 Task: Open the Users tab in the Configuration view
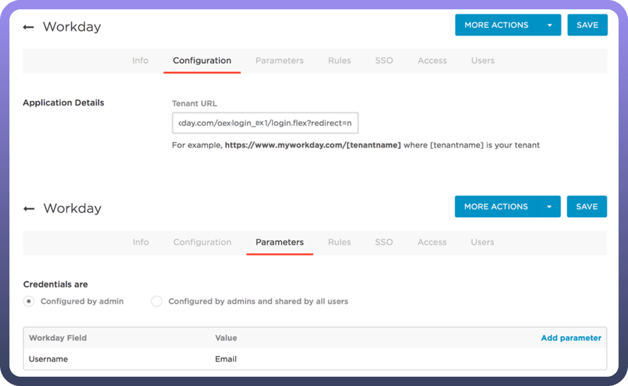point(483,60)
